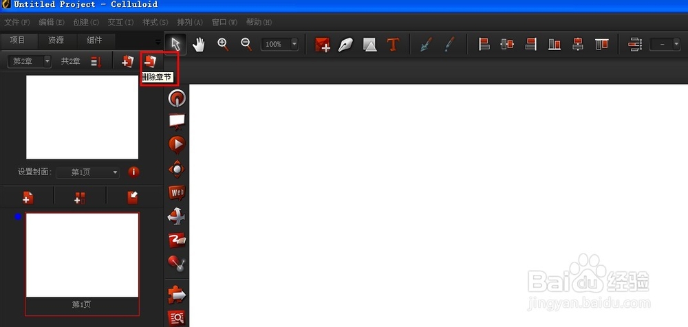
Task: Click the eyedropper brush tool icon
Action: pyautogui.click(x=449, y=44)
